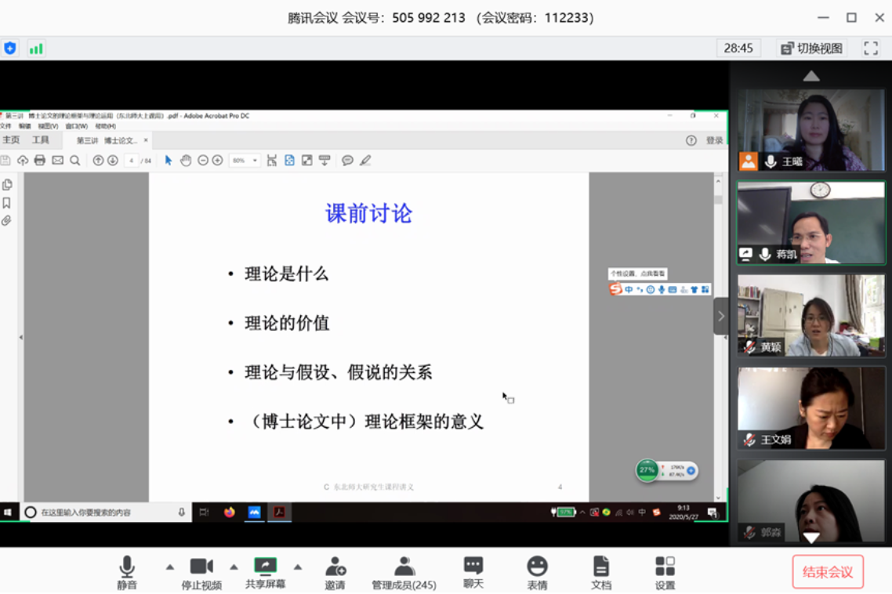Open 管理成员(245) participants panel

[404, 572]
